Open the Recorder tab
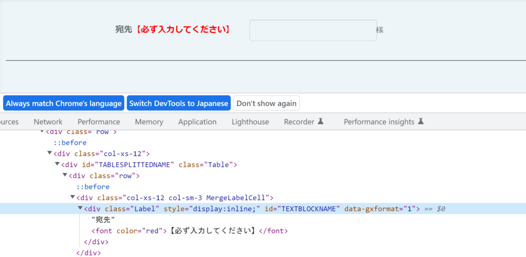Image resolution: width=526 pixels, height=257 pixels. [304, 122]
